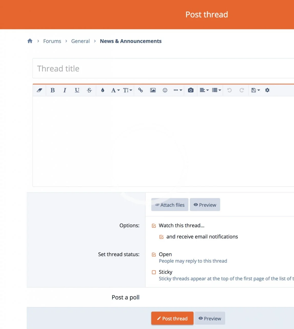Insert a link using chain icon

point(140,90)
